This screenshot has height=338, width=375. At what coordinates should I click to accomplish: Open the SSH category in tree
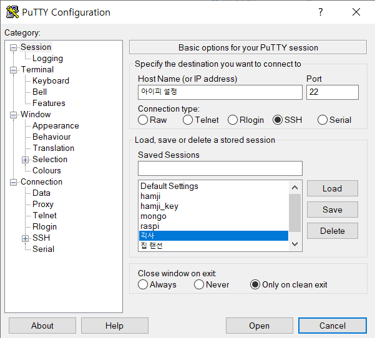(x=41, y=238)
